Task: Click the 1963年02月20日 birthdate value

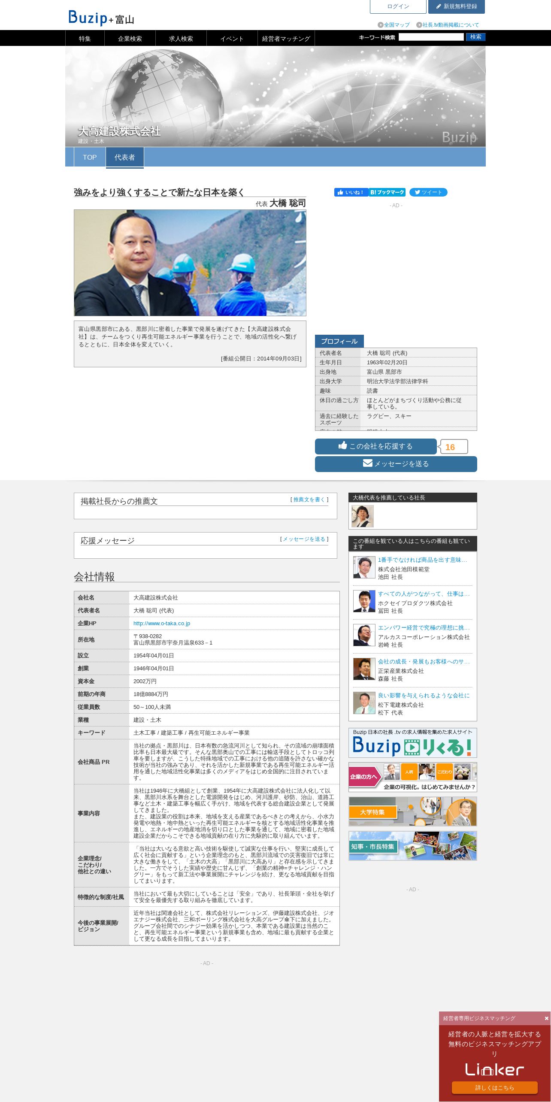Action: click(387, 362)
